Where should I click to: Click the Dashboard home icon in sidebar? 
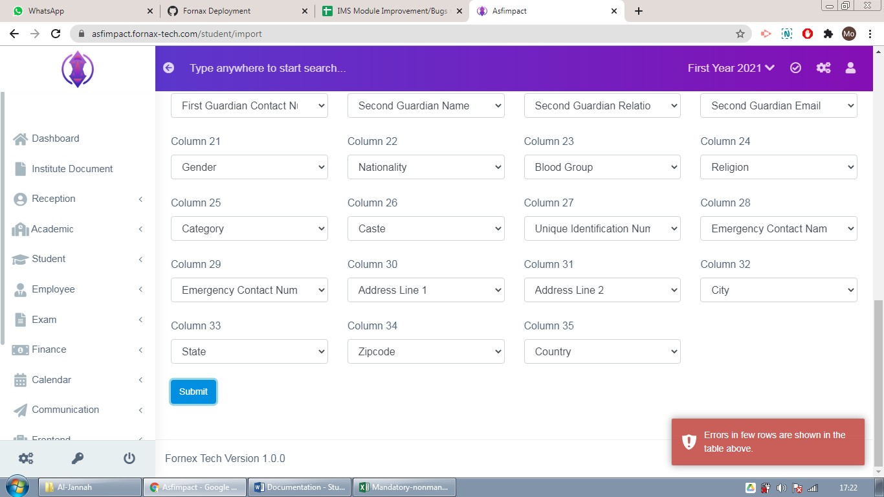21,138
